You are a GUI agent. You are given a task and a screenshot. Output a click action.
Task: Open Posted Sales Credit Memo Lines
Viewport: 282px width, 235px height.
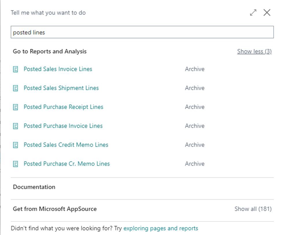(66, 145)
